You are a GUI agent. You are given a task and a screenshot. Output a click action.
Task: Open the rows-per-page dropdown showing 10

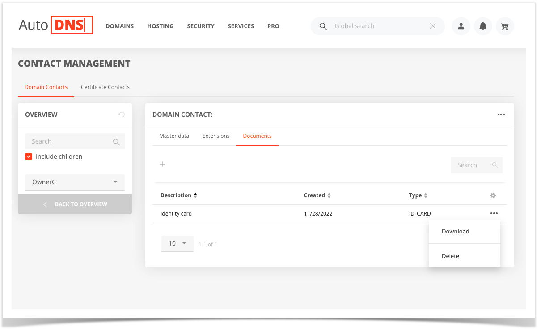178,243
